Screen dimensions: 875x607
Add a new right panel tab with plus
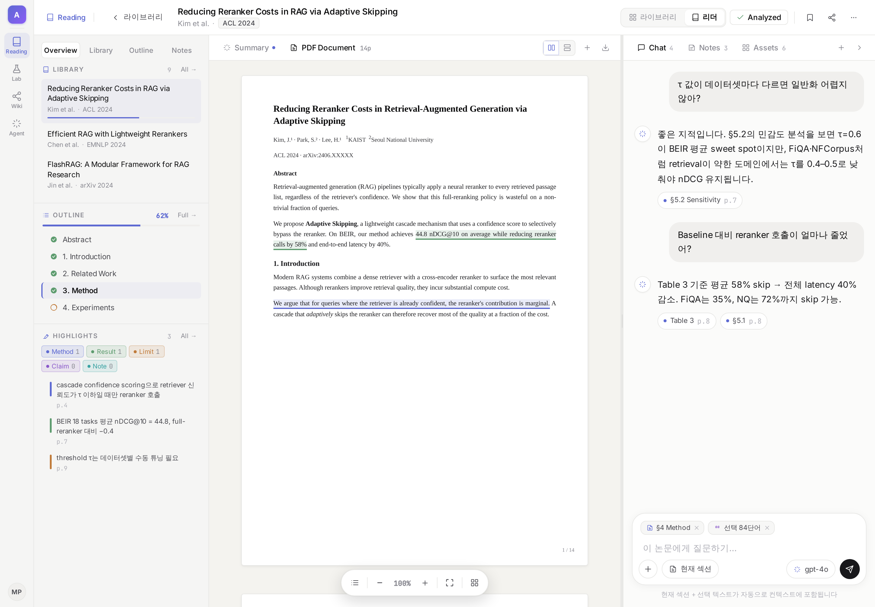841,48
